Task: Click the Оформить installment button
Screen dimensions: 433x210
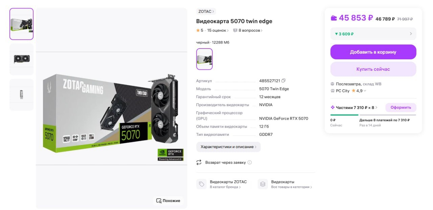Action: [x=401, y=108]
